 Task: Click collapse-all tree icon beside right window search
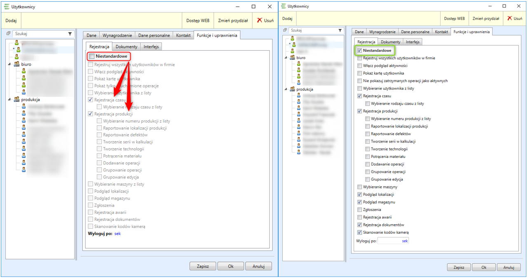coord(285,30)
